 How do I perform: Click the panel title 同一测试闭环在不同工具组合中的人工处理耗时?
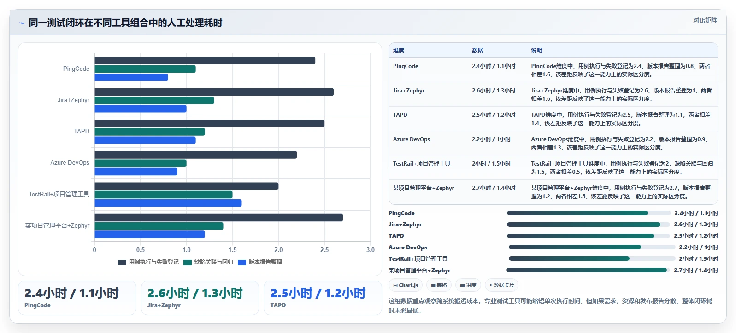pos(125,23)
